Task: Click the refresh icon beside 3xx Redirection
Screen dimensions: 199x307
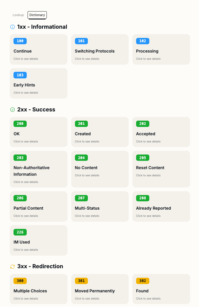Action: [12, 266]
